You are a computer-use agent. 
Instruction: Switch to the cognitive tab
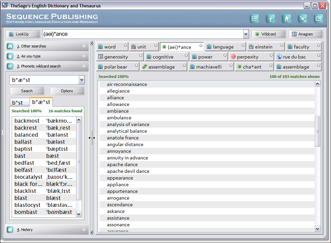(167, 57)
